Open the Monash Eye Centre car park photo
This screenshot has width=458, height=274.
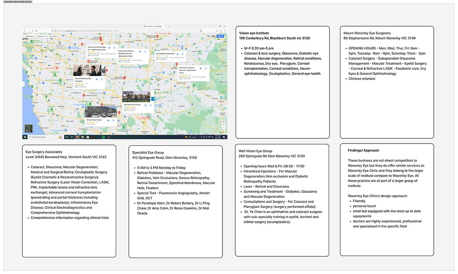tap(101, 112)
